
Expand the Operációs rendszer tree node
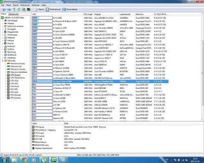point(2,26)
